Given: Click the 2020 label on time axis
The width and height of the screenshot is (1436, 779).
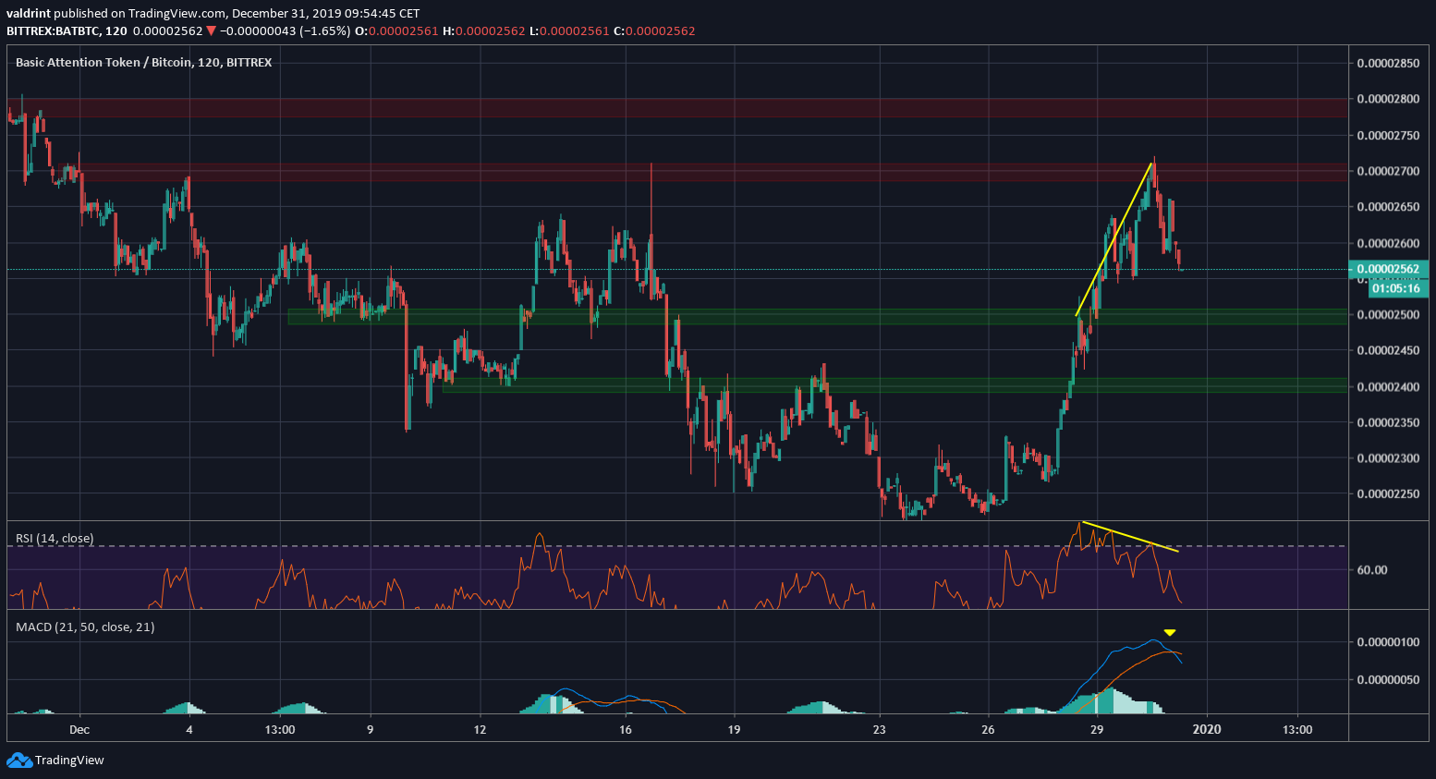Looking at the screenshot, I should coord(1206,729).
